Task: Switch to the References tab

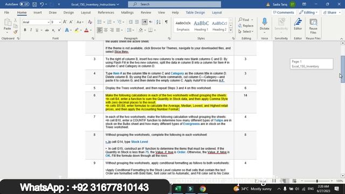Action: [x=106, y=12]
